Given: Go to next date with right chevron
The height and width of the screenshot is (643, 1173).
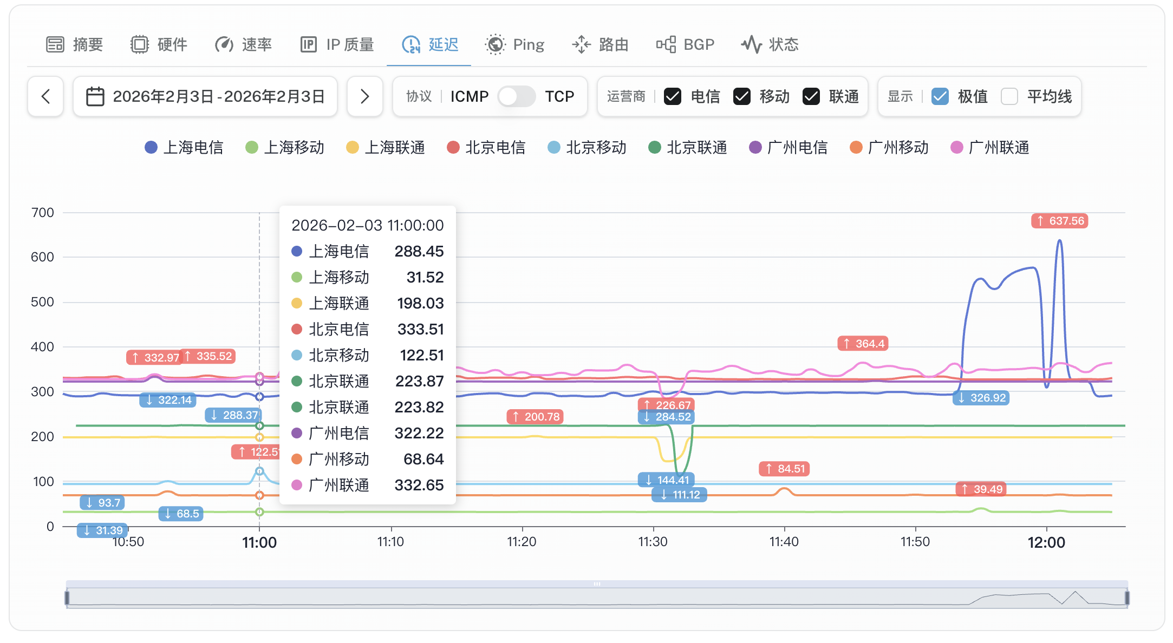Looking at the screenshot, I should 364,97.
